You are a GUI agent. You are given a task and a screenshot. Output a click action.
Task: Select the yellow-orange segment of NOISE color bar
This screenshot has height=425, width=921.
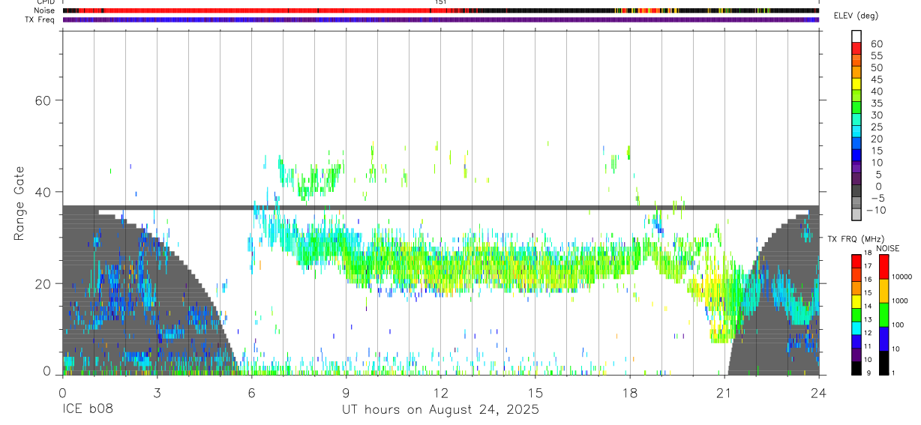(x=883, y=292)
